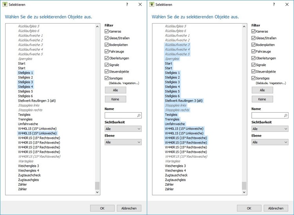Select Testgleis in left dialog list
294x215 pixels.
pyautogui.click(x=24, y=115)
